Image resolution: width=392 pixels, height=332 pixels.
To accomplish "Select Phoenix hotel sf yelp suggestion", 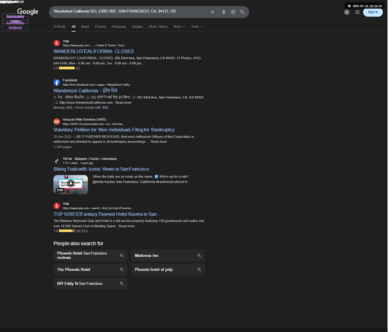I will point(168,269).
